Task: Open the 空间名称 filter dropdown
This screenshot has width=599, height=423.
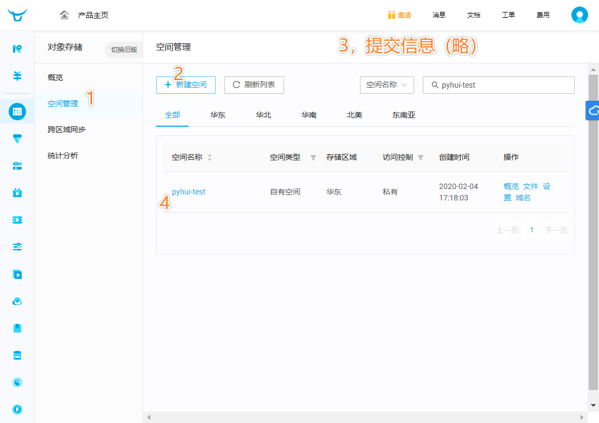Action: [387, 84]
